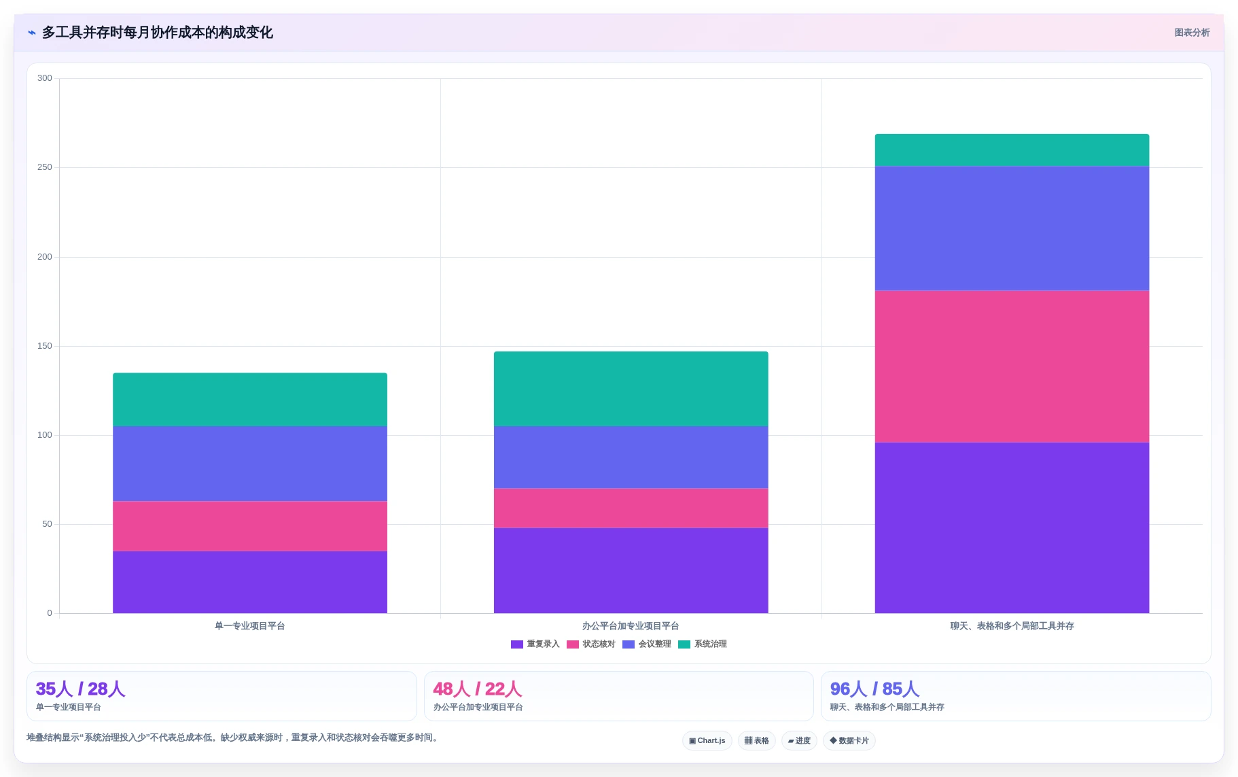Screen dimensions: 1238x777
Task: Click the pink 状态核对 segment of 单一专业项目平台 bar
Action: [x=250, y=526]
